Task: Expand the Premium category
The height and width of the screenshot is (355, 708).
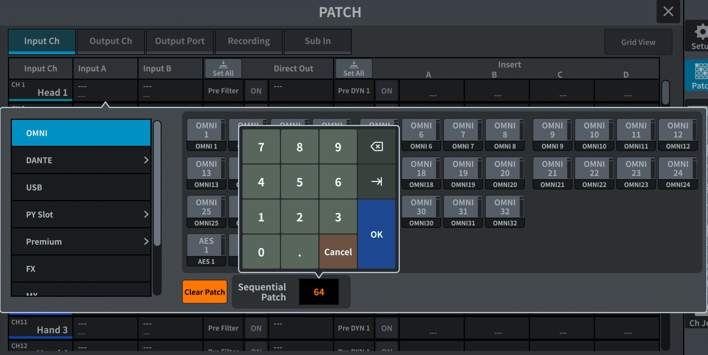Action: point(81,242)
